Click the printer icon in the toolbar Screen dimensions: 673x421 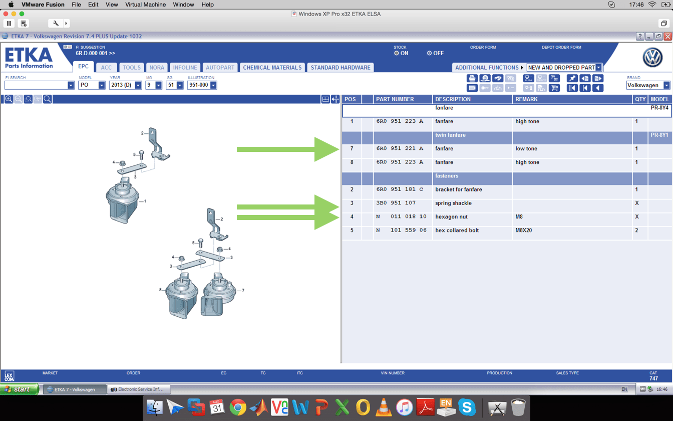(472, 78)
